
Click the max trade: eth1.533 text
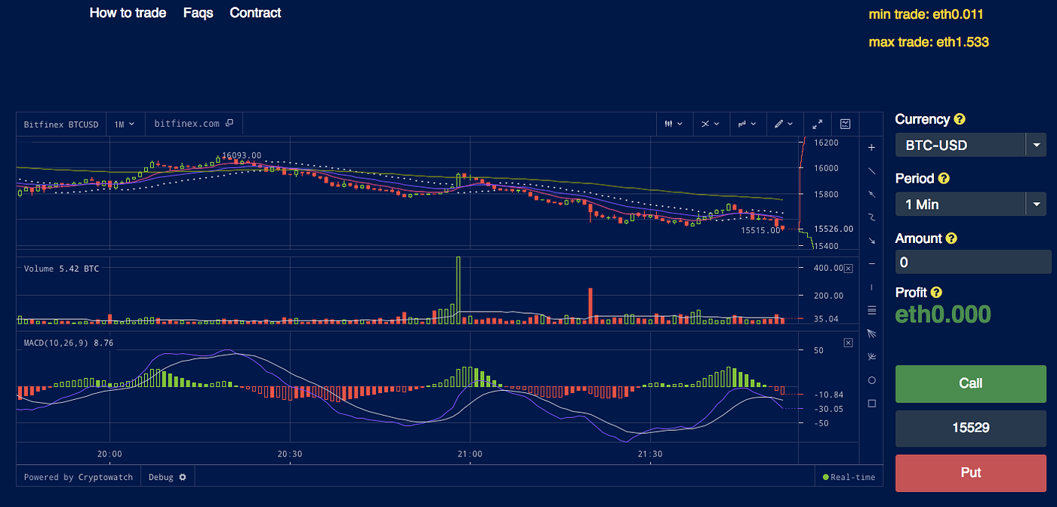click(929, 42)
